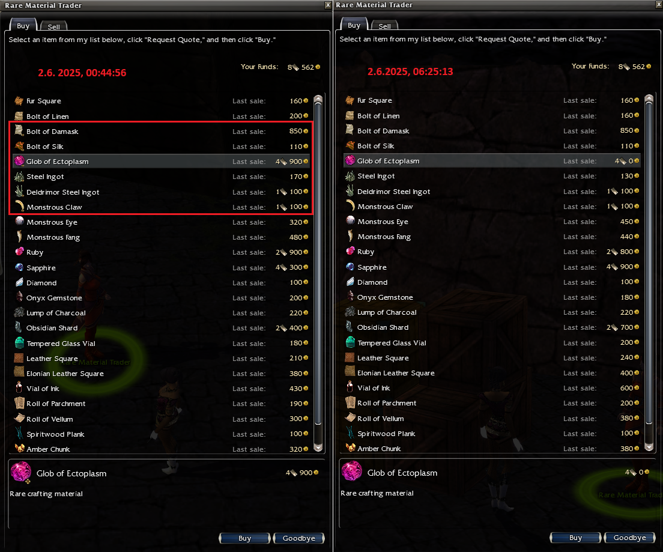
Task: Click the scroll down arrow in right list
Action: point(649,446)
